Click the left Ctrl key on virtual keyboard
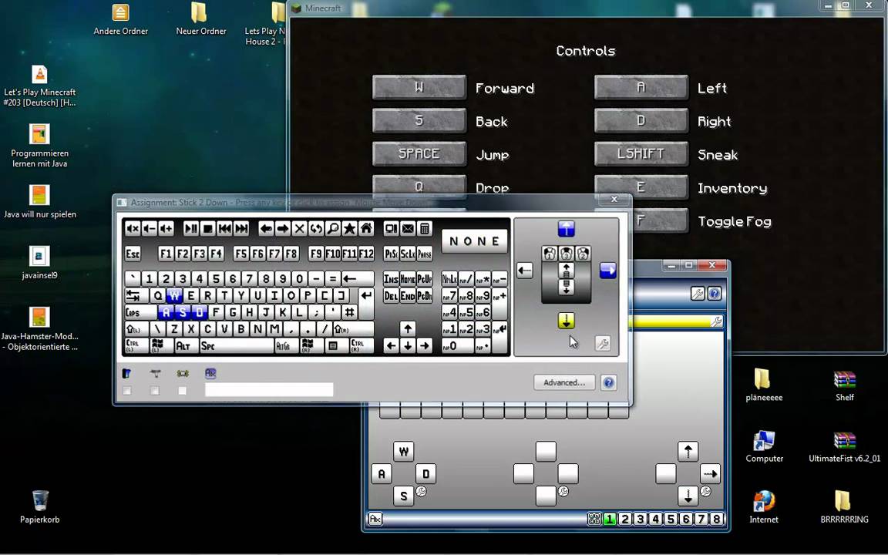Viewport: 888px width, 555px height. click(136, 345)
